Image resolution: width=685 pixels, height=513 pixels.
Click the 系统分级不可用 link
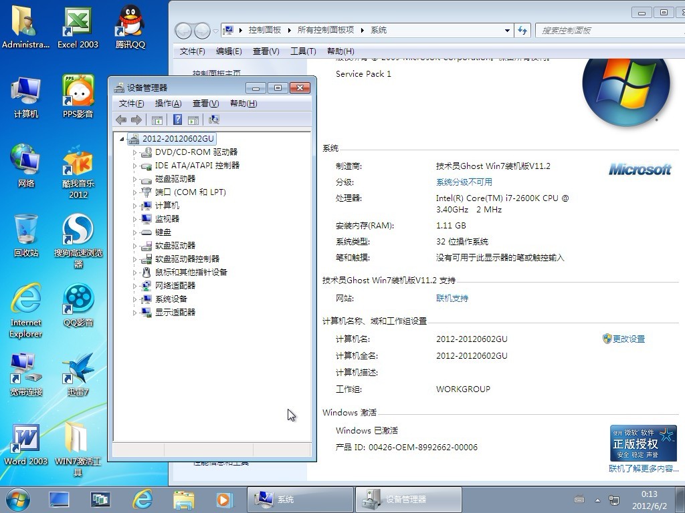click(464, 182)
